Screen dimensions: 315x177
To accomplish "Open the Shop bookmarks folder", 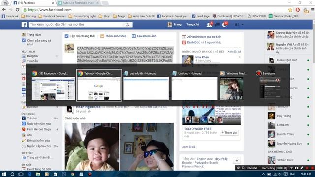I will coord(104,16).
